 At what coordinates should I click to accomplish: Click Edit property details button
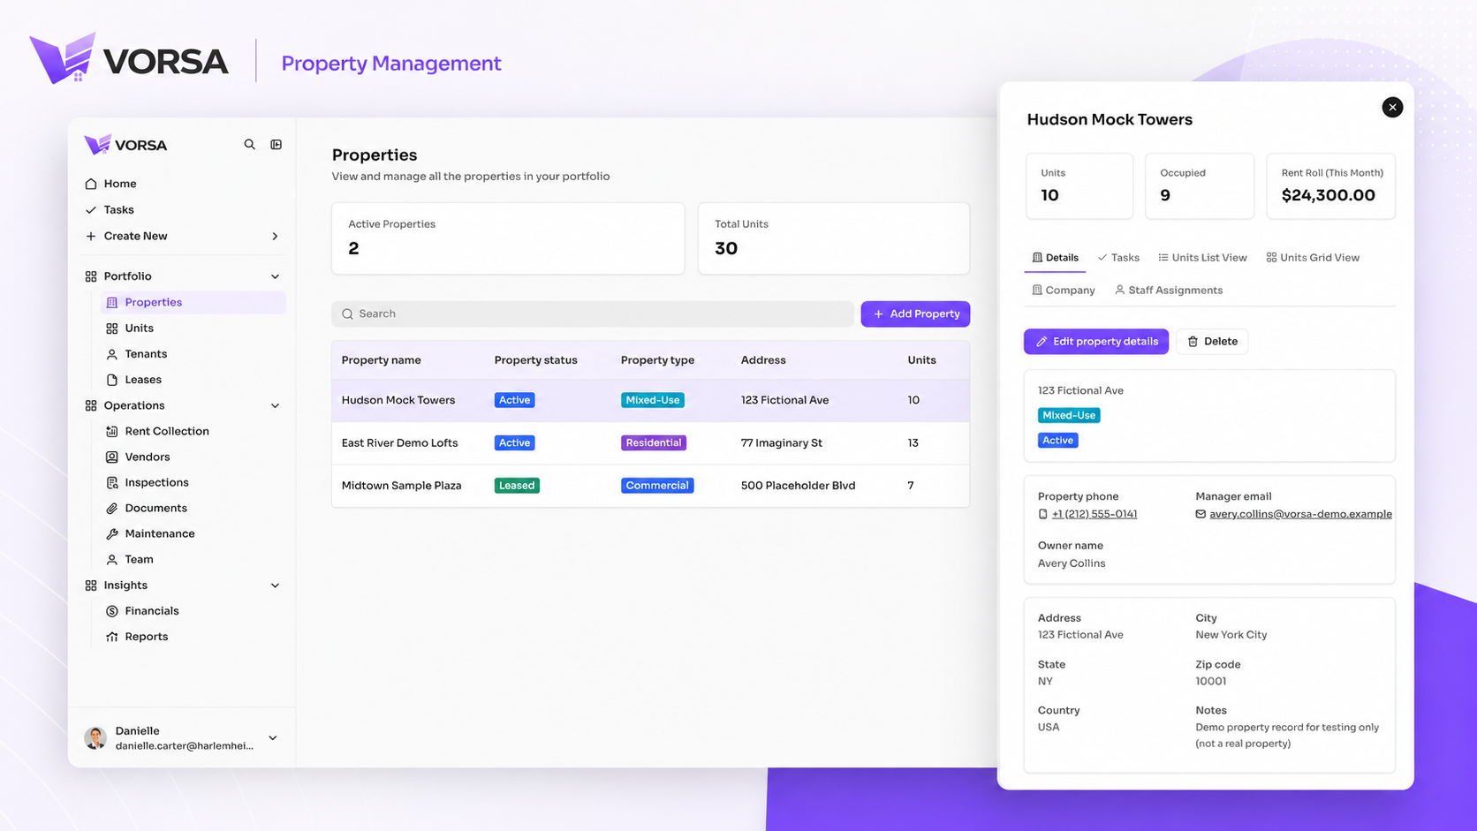pyautogui.click(x=1096, y=341)
